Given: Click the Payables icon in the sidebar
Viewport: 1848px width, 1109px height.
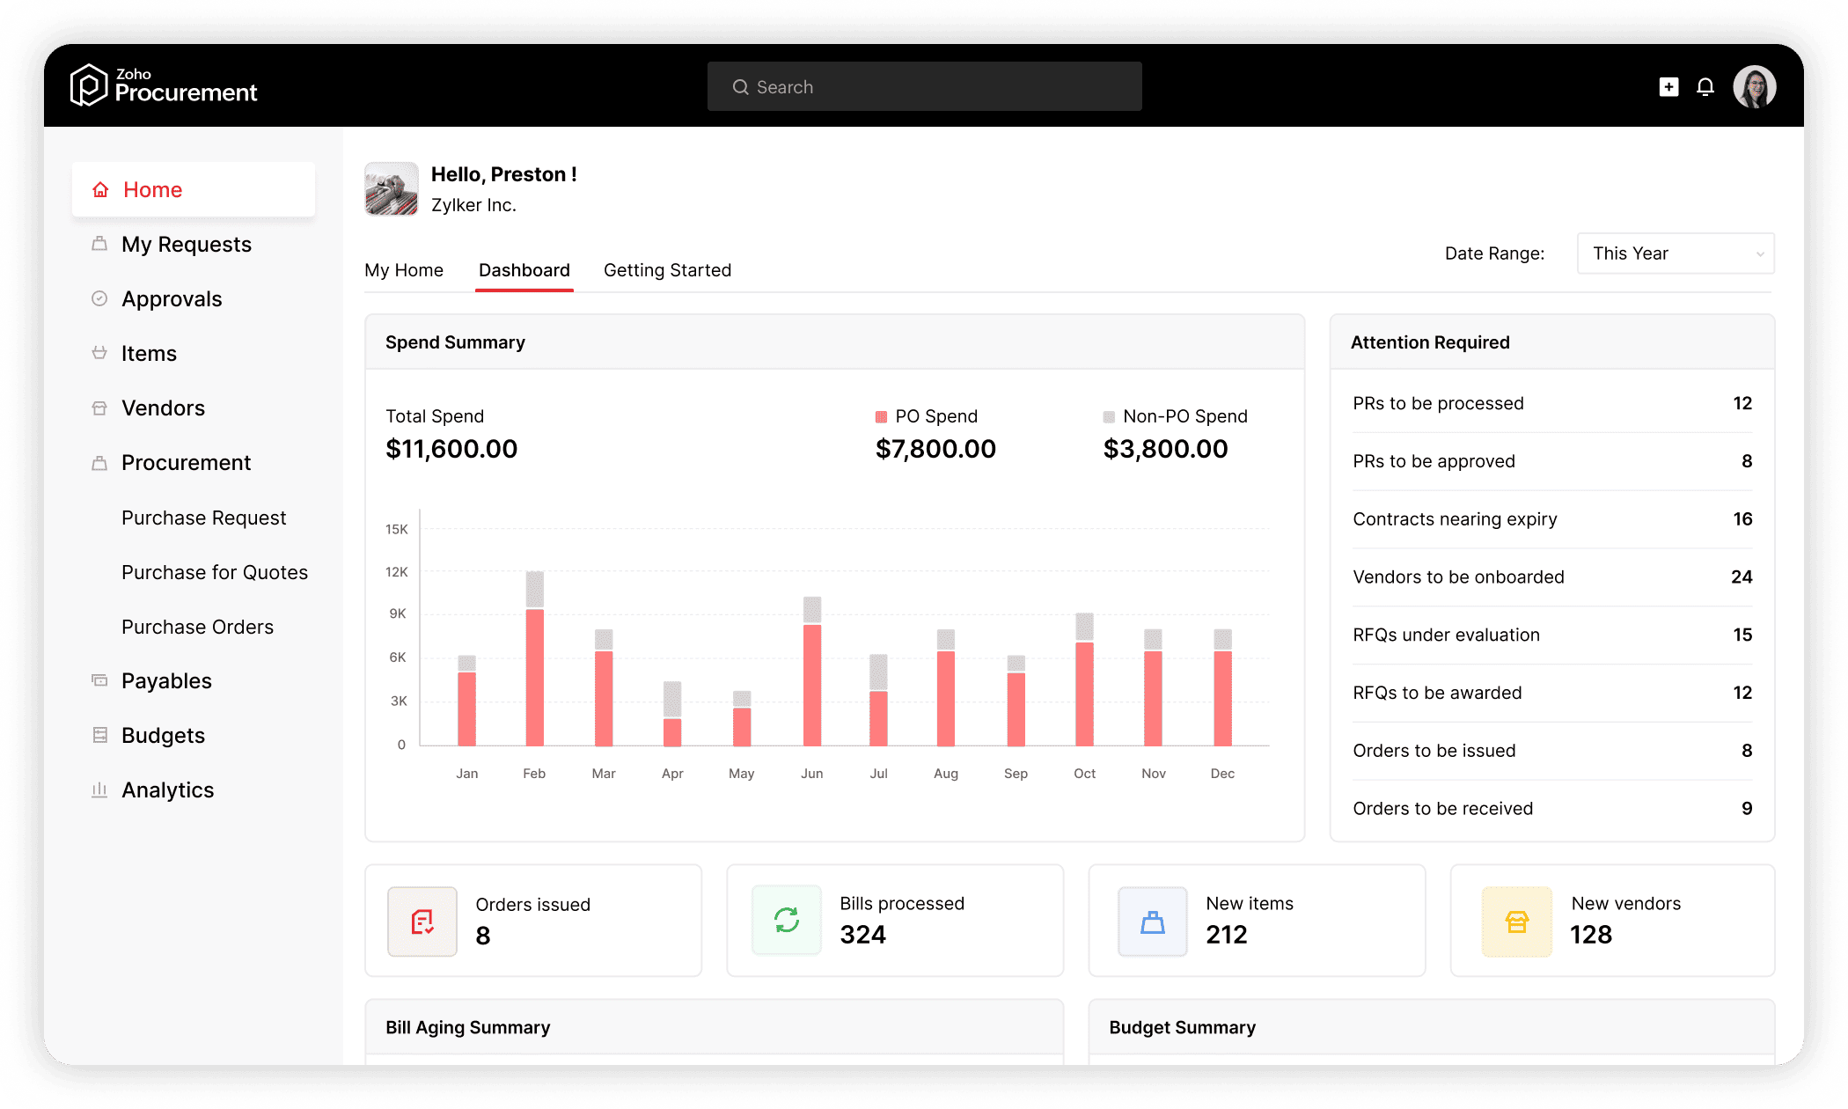Looking at the screenshot, I should (99, 680).
